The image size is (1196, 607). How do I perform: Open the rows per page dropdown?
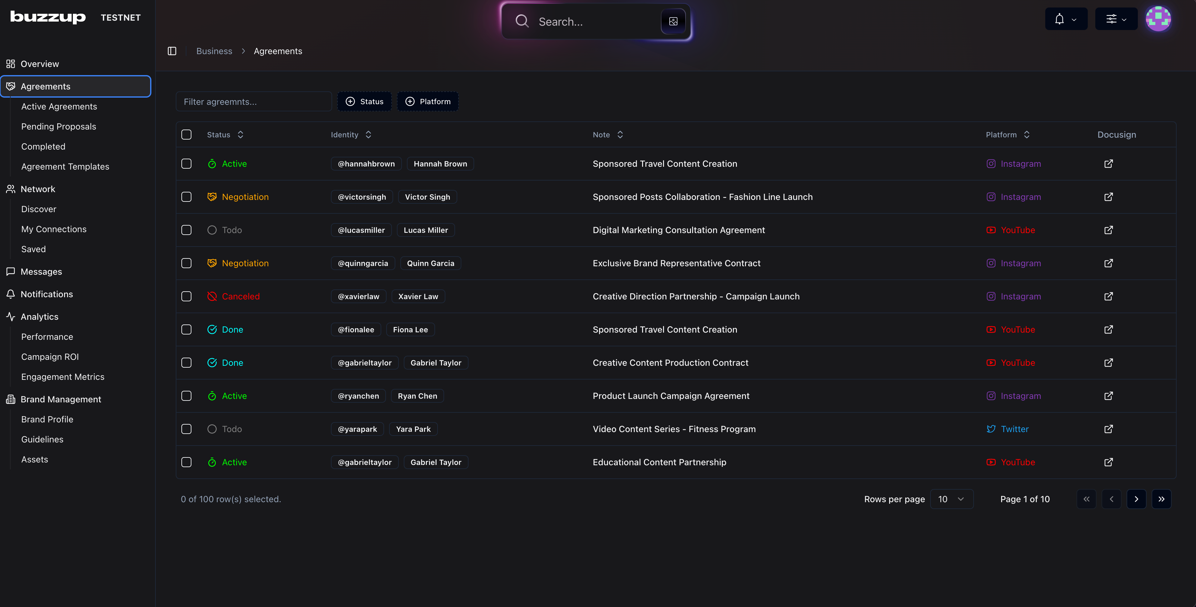click(x=951, y=499)
